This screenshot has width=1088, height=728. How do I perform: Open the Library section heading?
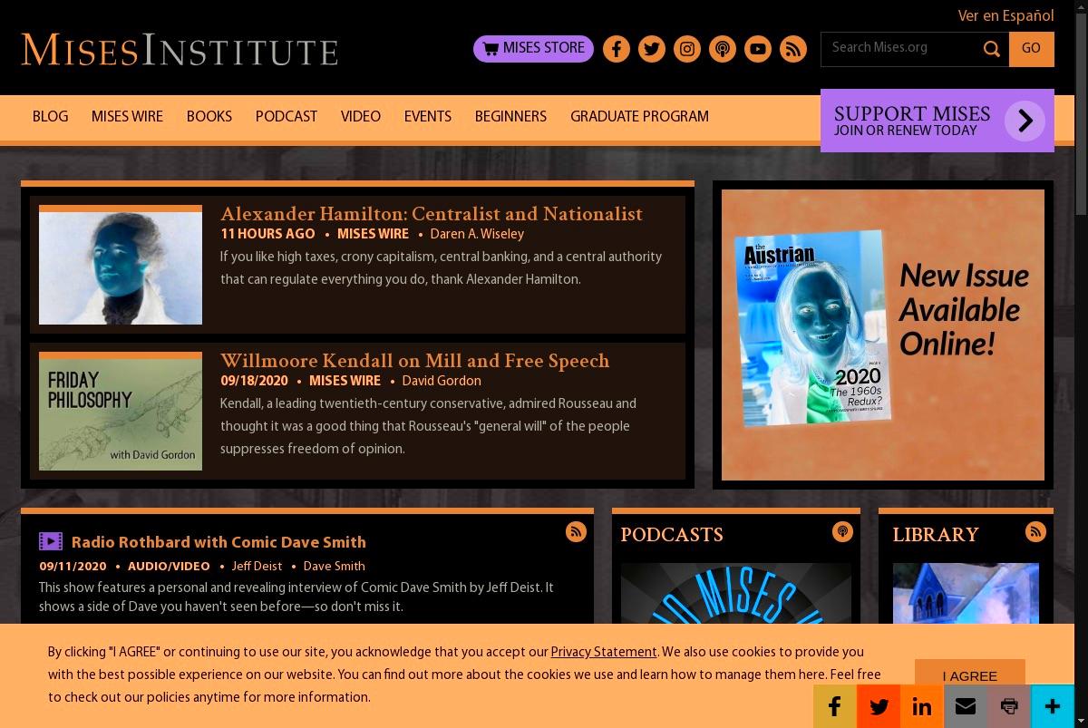click(936, 535)
